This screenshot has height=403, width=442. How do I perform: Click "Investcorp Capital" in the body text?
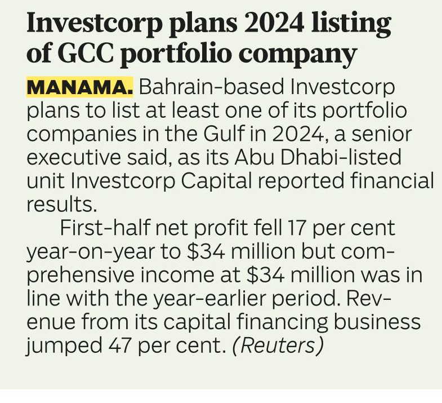(x=161, y=181)
